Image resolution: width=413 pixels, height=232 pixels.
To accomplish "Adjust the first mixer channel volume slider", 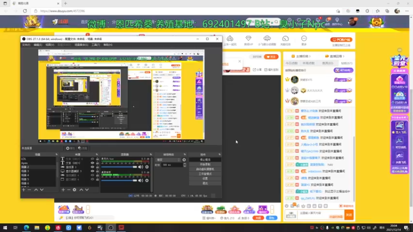I will 119,167.
